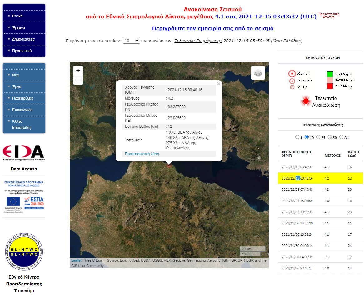This screenshot has height=296, width=364.
Task: Open the map layers control
Action: pyautogui.click(x=258, y=73)
